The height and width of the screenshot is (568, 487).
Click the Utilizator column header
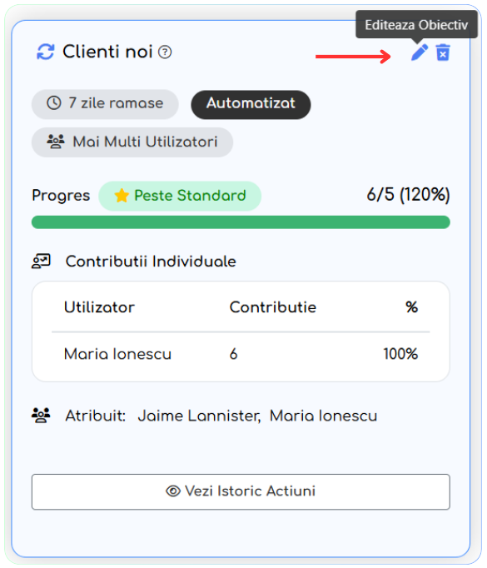pyautogui.click(x=99, y=307)
